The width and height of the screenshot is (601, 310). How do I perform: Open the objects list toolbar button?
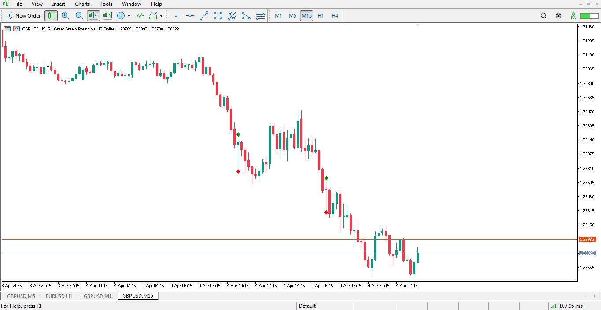260,16
